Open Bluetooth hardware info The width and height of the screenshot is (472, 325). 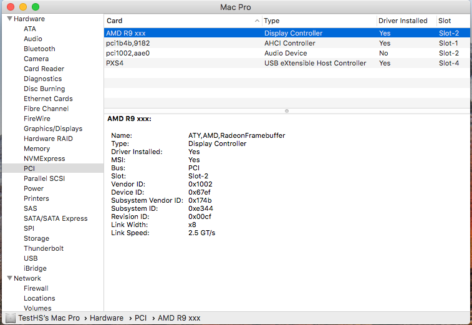[39, 49]
